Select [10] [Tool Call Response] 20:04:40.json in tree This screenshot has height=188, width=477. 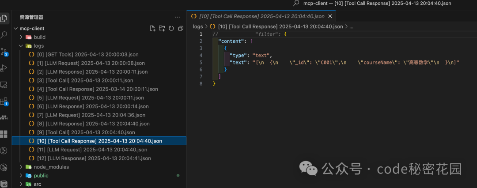99,141
